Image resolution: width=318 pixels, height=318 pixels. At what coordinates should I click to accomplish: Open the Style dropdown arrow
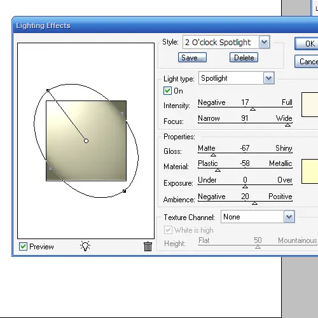click(264, 42)
